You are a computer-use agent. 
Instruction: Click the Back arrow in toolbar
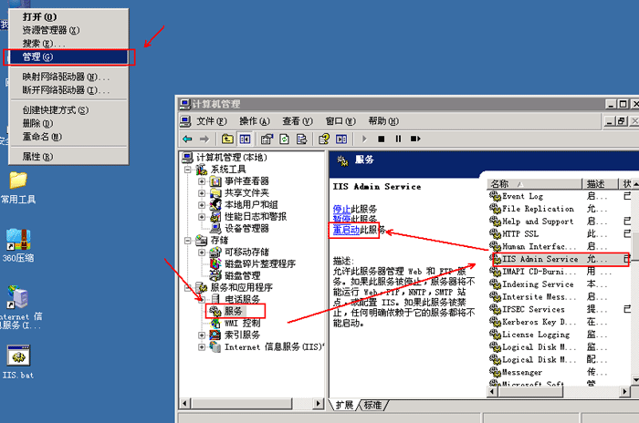(188, 139)
